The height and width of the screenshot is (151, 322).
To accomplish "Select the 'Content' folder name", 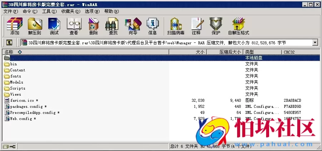I will [18, 70].
